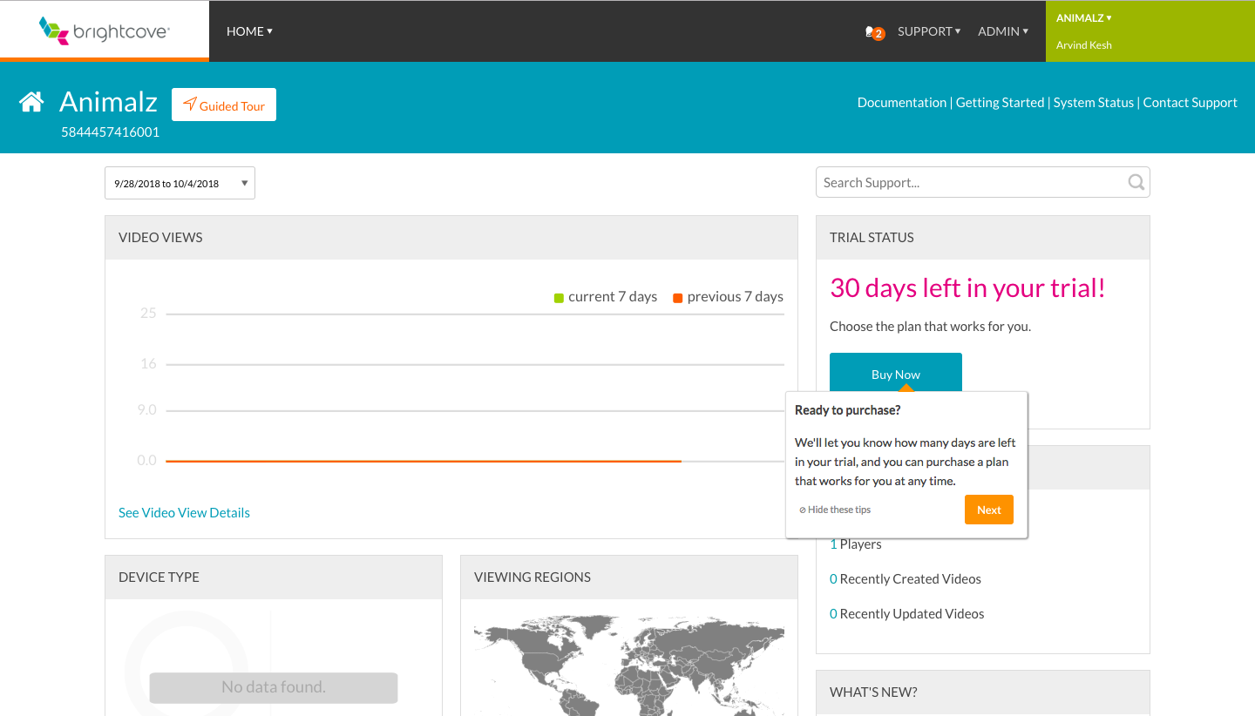Click the TRIAL STATUS panel header
The height and width of the screenshot is (716, 1255).
coord(983,237)
